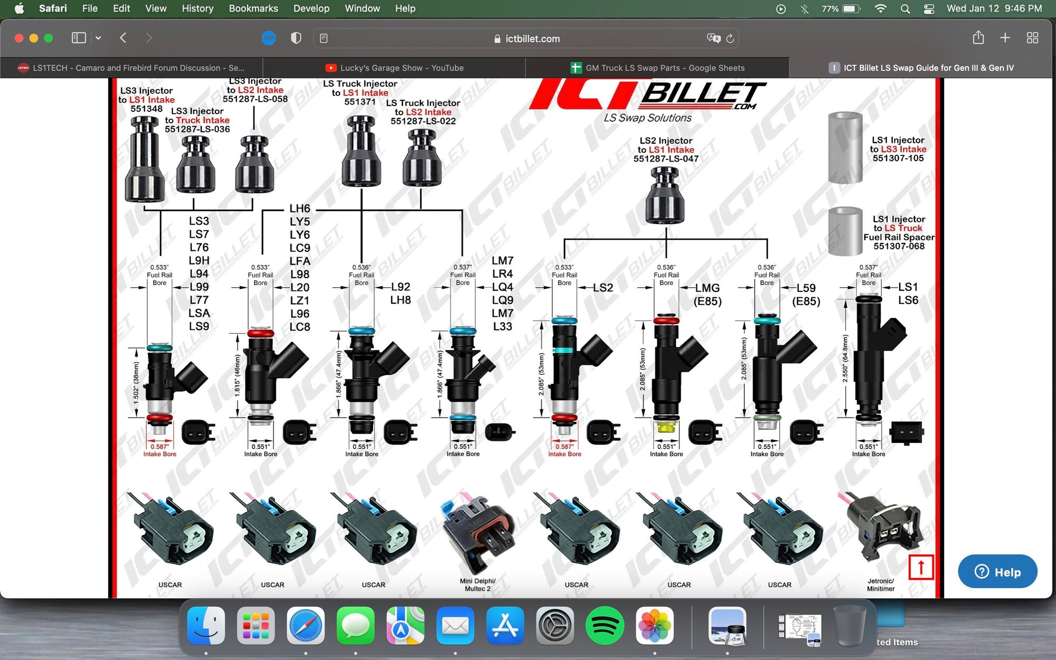Toggle the Safari sidebar button
This screenshot has height=660, width=1056.
pyautogui.click(x=79, y=38)
